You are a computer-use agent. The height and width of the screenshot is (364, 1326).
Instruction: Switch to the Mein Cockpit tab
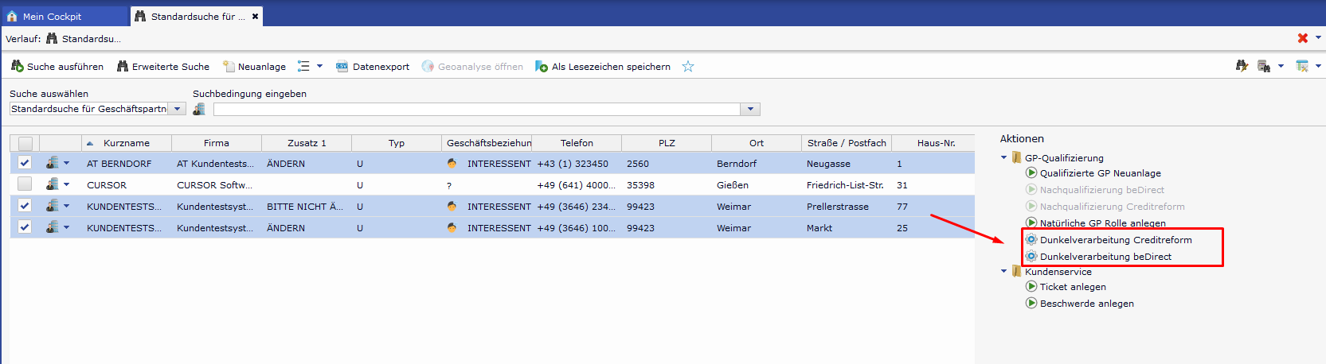click(x=52, y=16)
